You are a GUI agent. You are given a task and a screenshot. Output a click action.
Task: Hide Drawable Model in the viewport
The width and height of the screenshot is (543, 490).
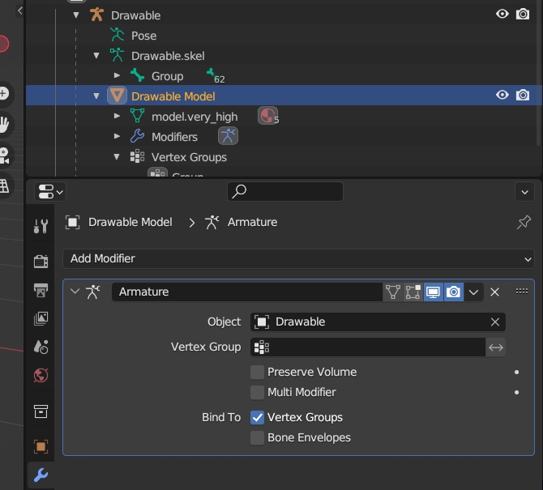click(x=502, y=96)
